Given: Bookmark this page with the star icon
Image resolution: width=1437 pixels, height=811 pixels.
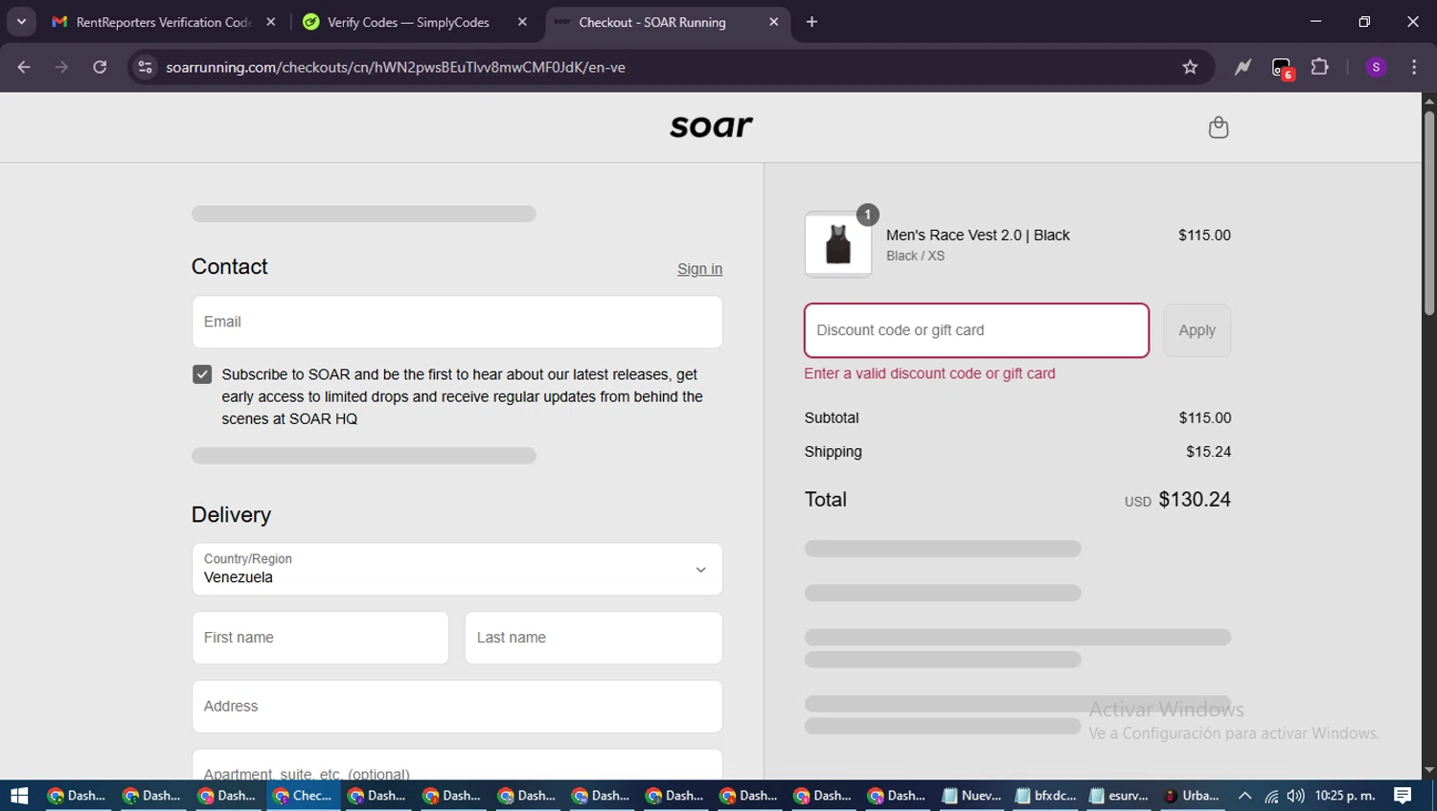Looking at the screenshot, I should click(1190, 67).
